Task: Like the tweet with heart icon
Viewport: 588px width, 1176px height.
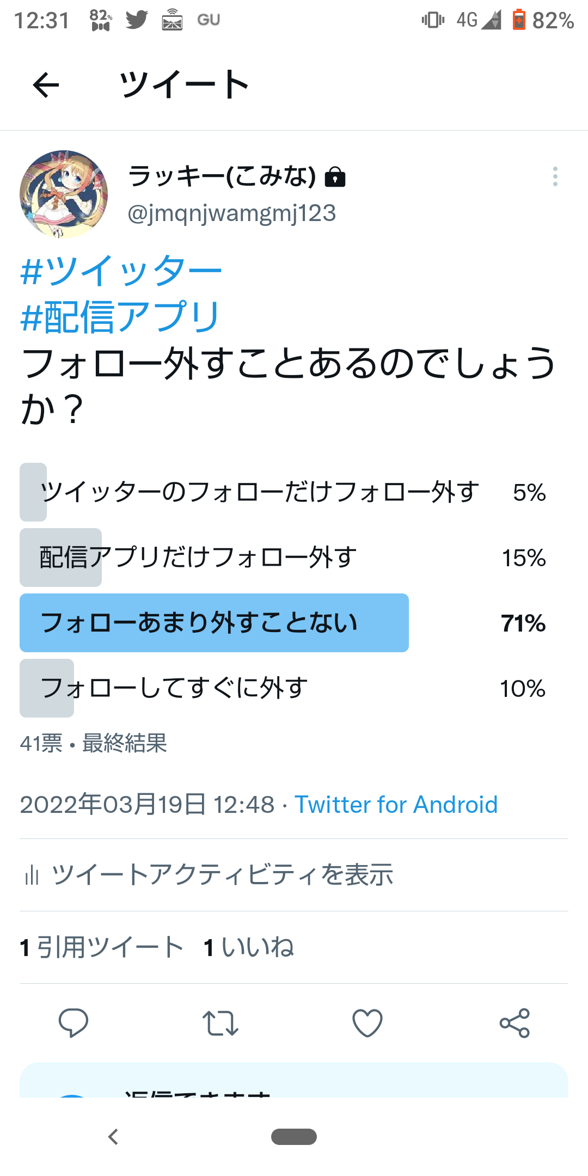Action: 367,1022
